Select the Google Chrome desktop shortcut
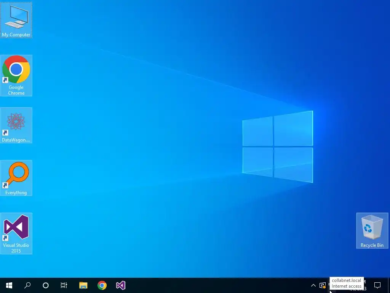Viewport: 390px width, 293px height. point(16,75)
